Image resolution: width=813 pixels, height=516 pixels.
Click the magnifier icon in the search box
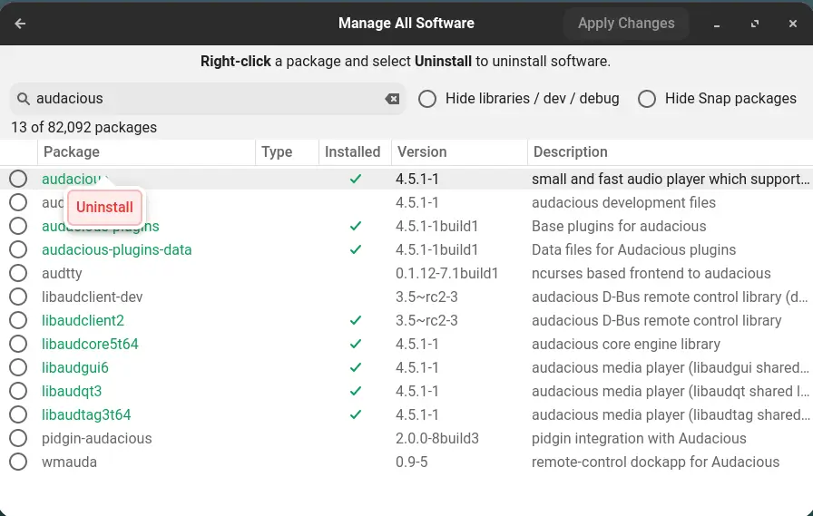tap(24, 99)
